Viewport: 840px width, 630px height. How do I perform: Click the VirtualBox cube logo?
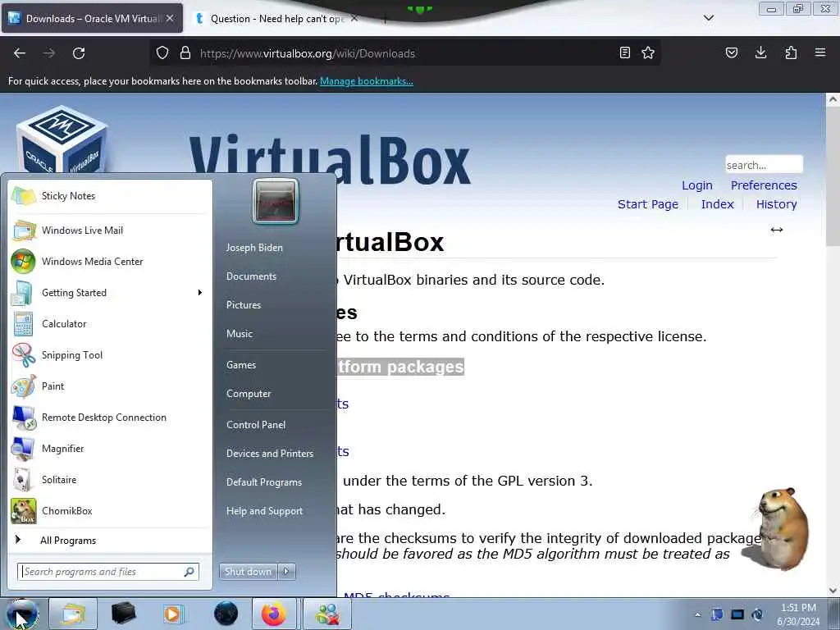62,140
